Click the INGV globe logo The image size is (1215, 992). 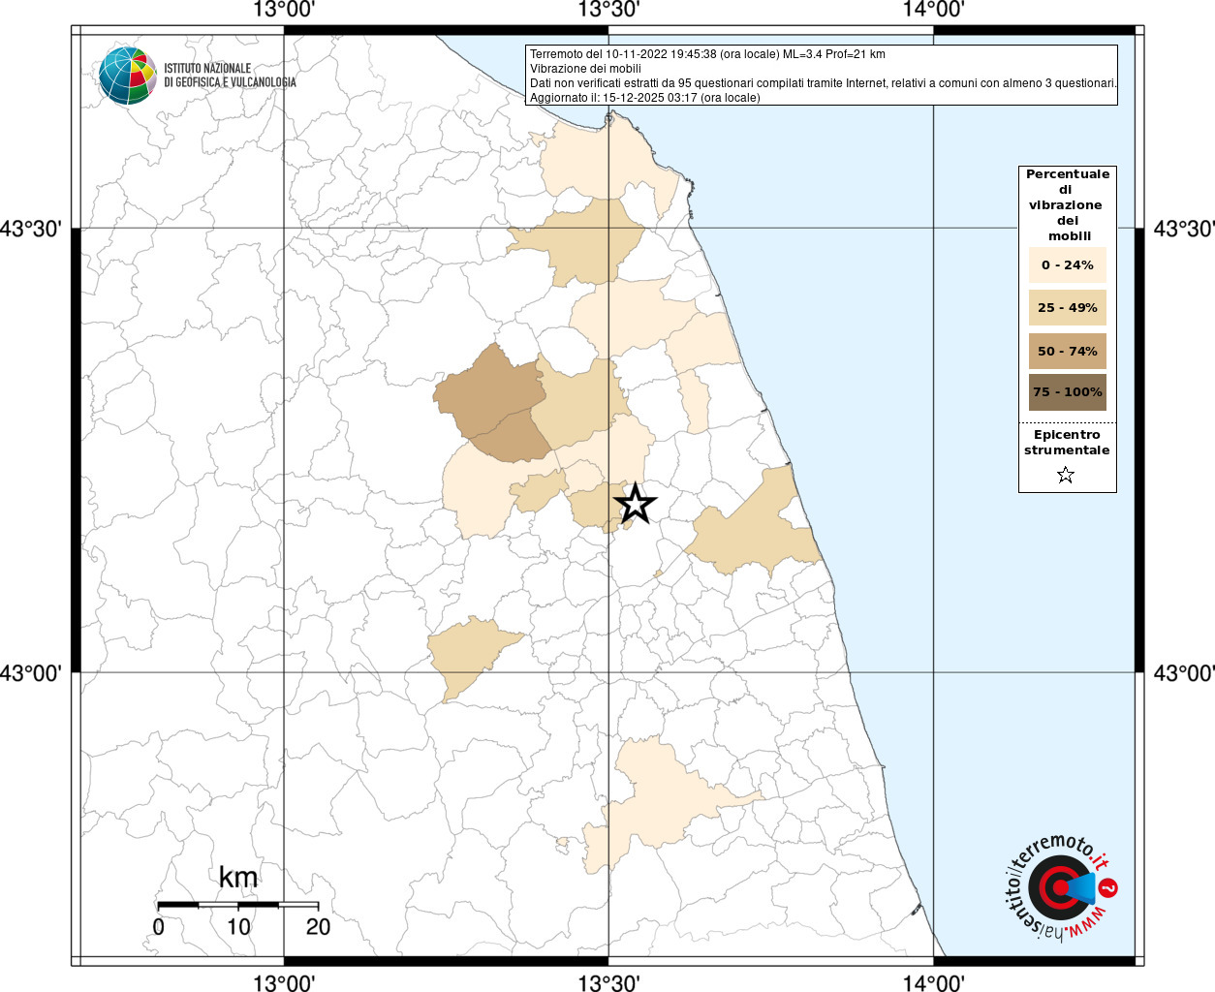(127, 76)
